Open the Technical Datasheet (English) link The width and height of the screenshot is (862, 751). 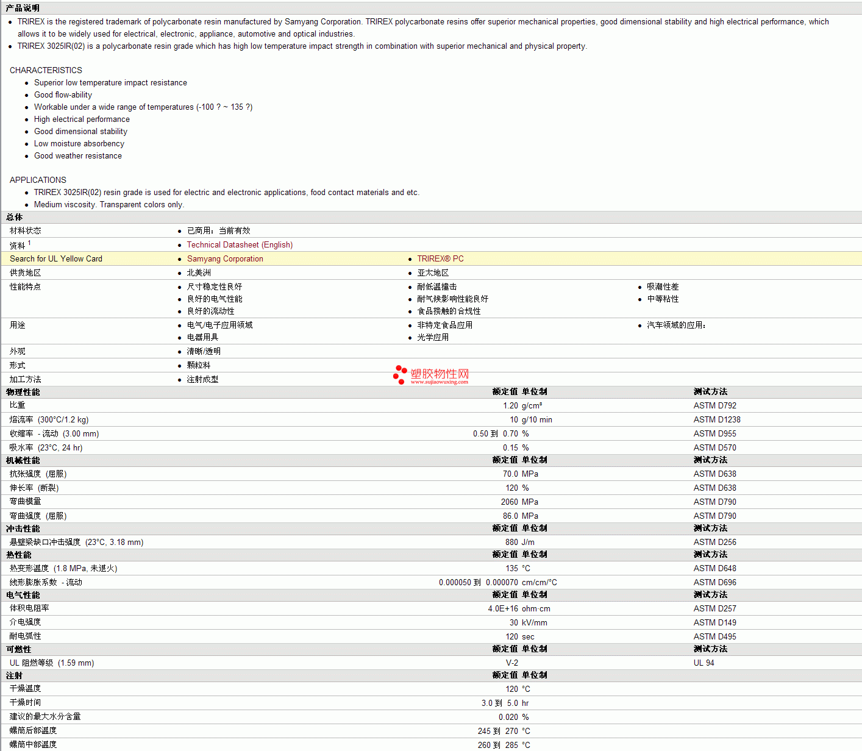coord(240,244)
